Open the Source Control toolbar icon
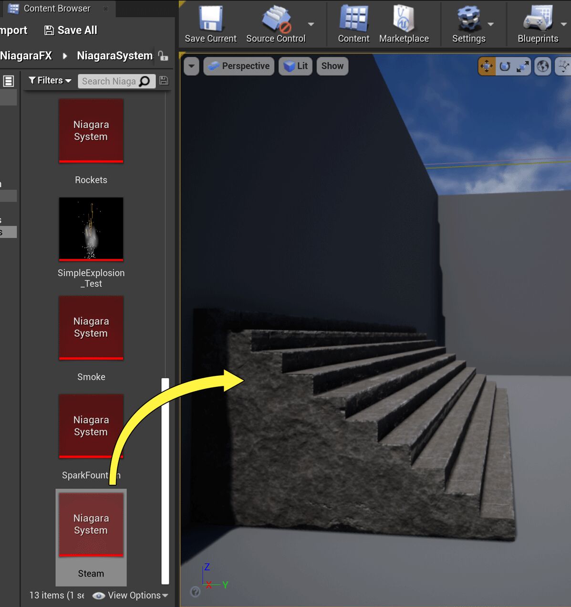Screen dimensions: 571x607 coord(276,19)
